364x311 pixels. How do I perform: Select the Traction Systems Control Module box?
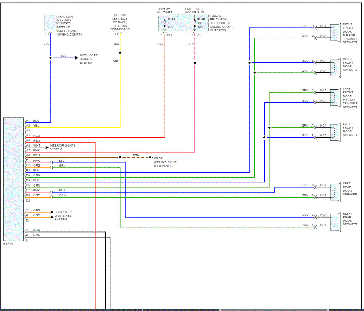tap(51, 23)
